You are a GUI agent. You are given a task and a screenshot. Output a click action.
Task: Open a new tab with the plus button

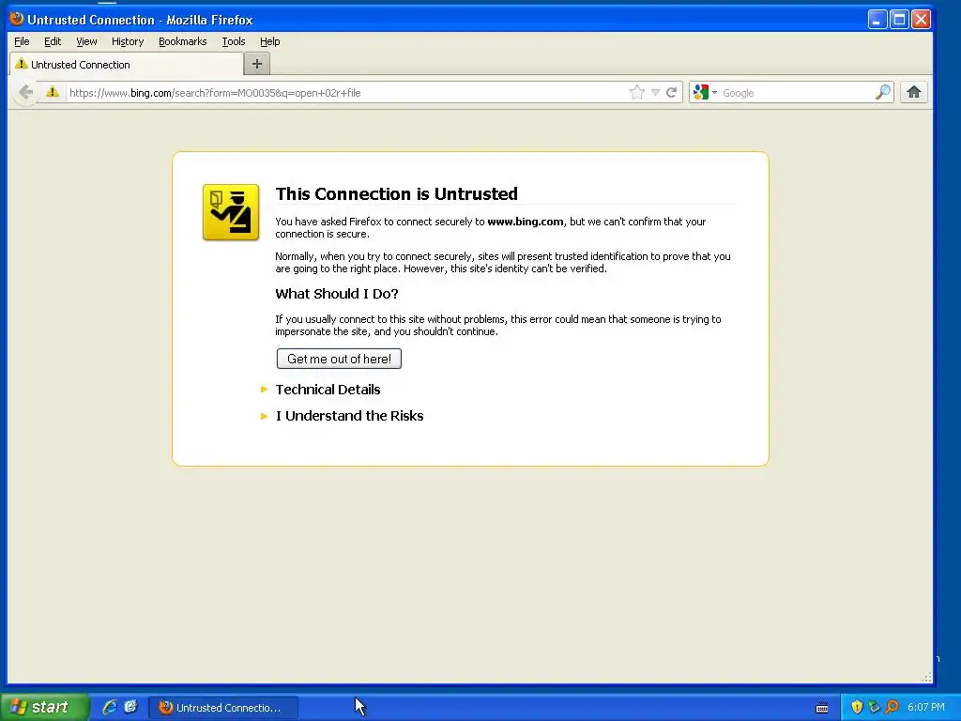[x=257, y=64]
